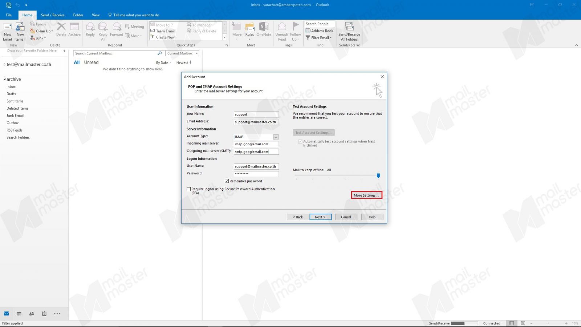Open the Address Book
The image size is (581, 327).
coord(319,31)
